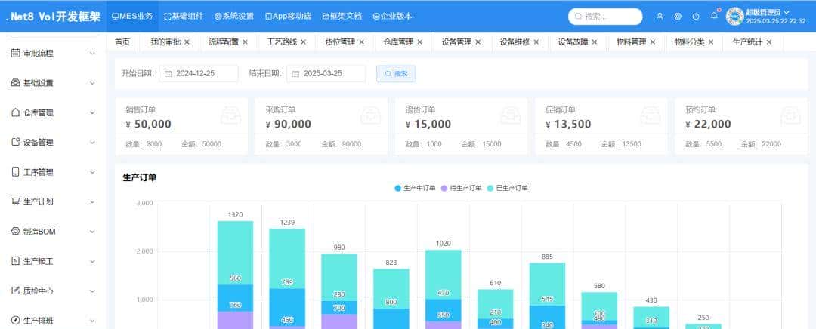816x329 pixels.
Task: Toggle 已生产订单 legend series
Action: point(508,188)
